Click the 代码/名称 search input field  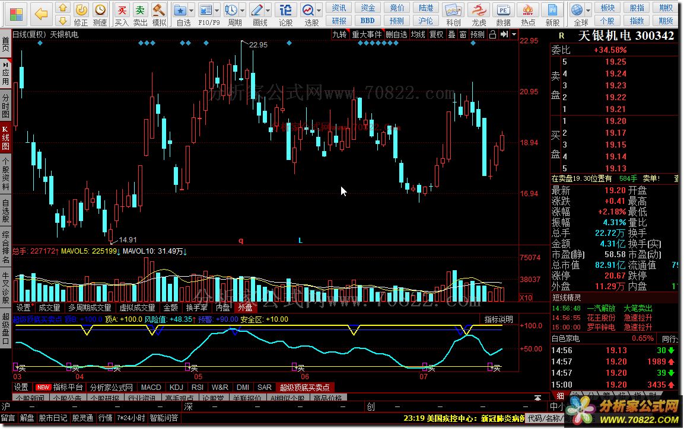click(x=546, y=418)
